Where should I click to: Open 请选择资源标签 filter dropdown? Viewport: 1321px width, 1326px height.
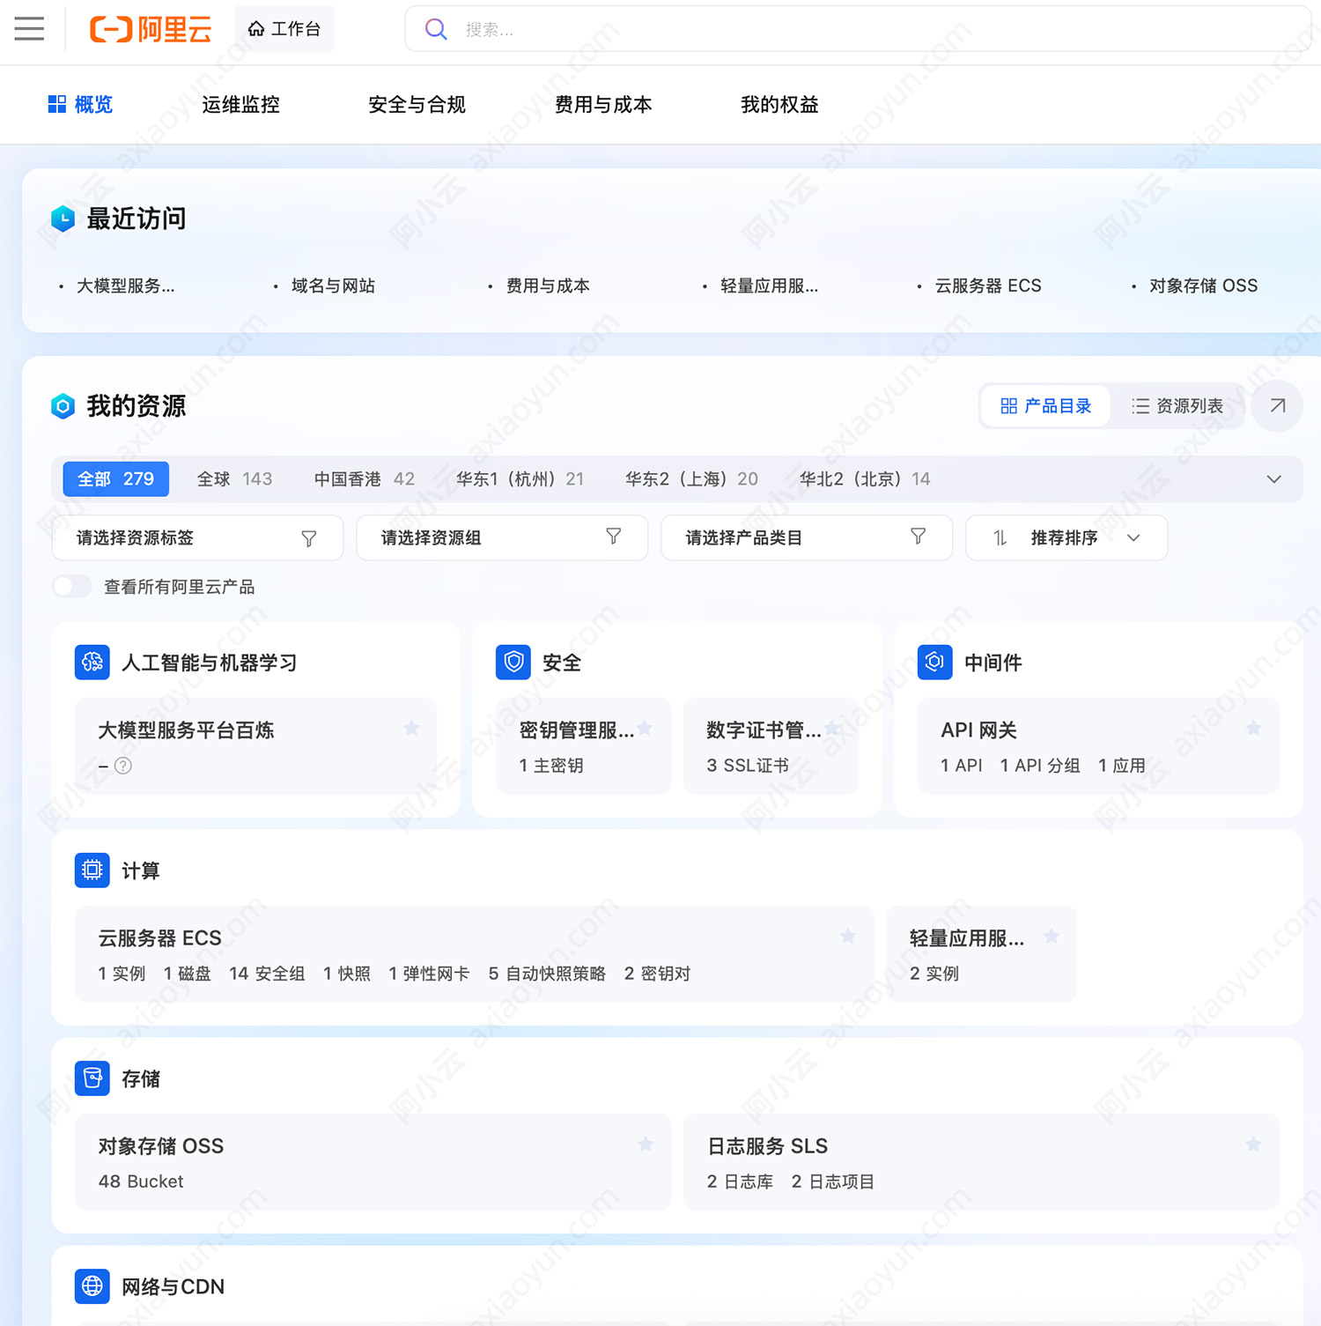[197, 537]
